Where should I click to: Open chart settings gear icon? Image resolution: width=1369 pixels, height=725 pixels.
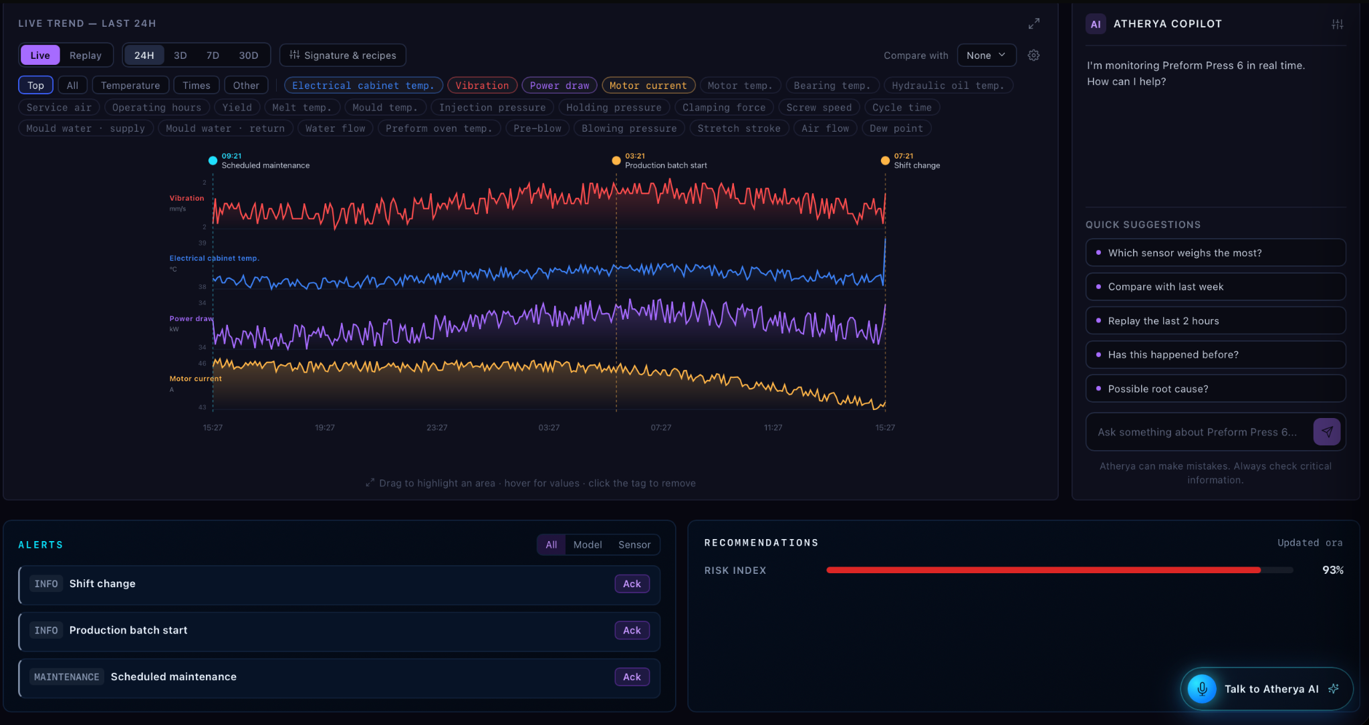click(1033, 56)
